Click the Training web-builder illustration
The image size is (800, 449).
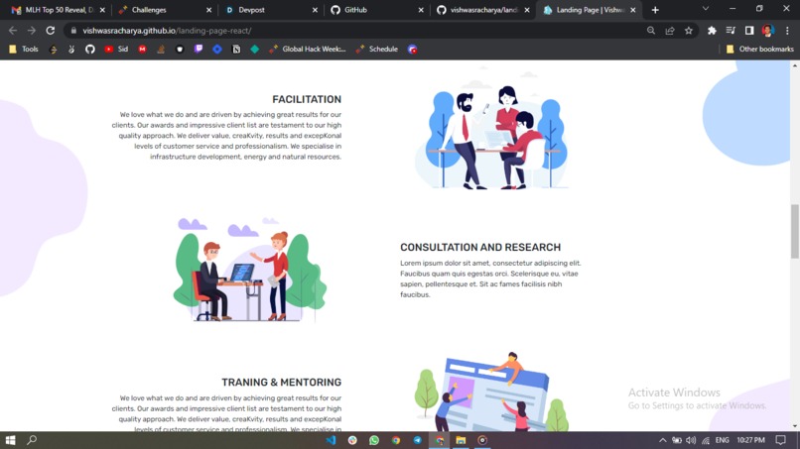point(490,392)
